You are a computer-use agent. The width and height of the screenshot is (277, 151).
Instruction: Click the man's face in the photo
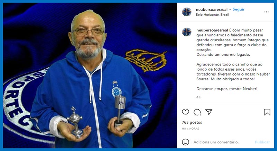(88, 36)
